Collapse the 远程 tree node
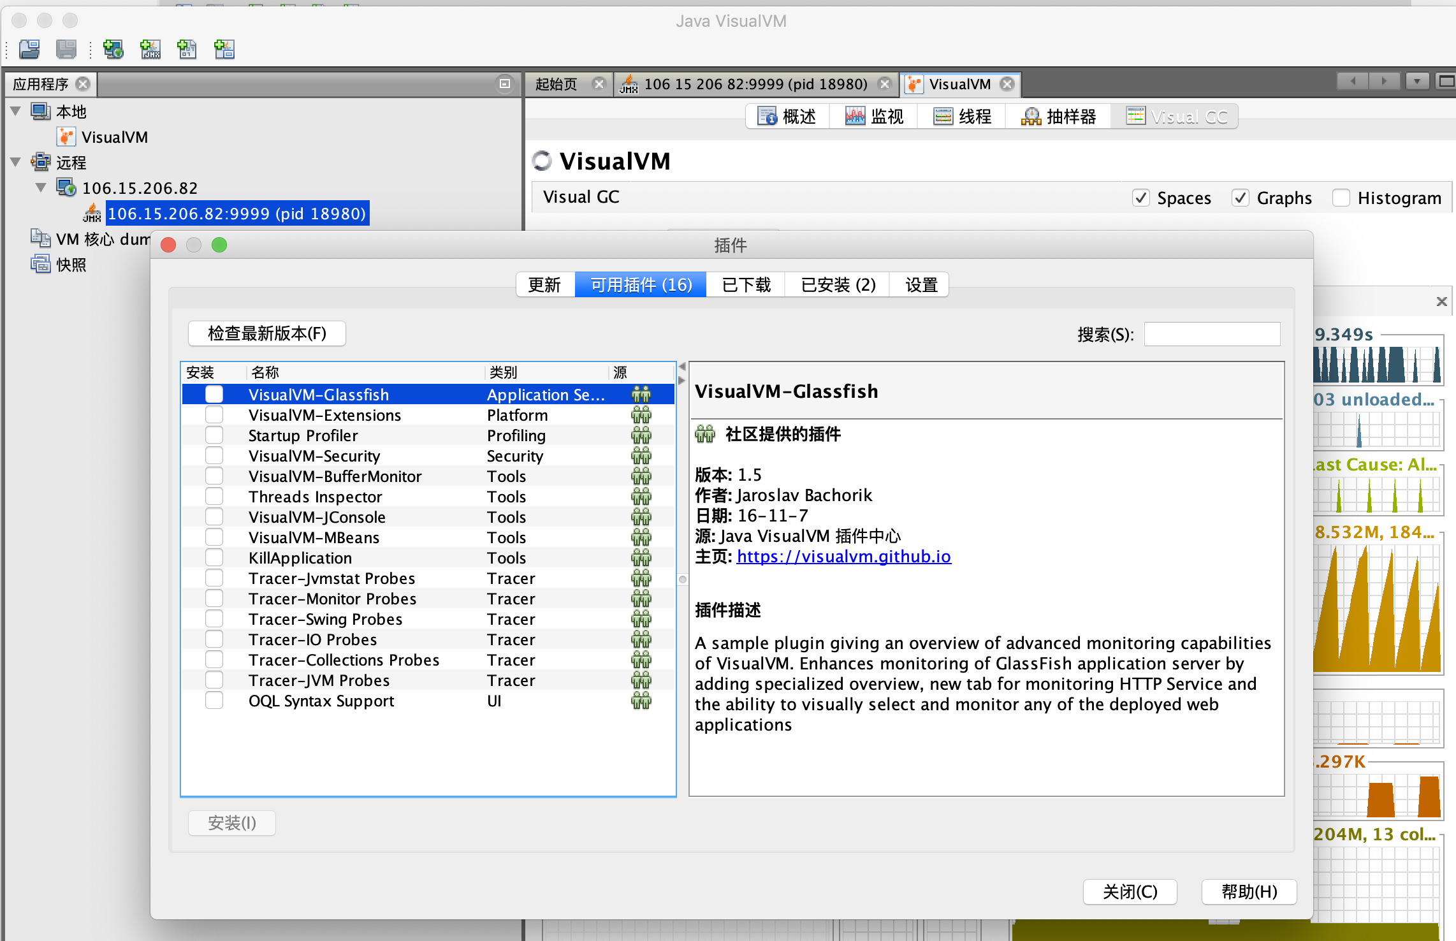This screenshot has height=941, width=1456. pyautogui.click(x=17, y=163)
